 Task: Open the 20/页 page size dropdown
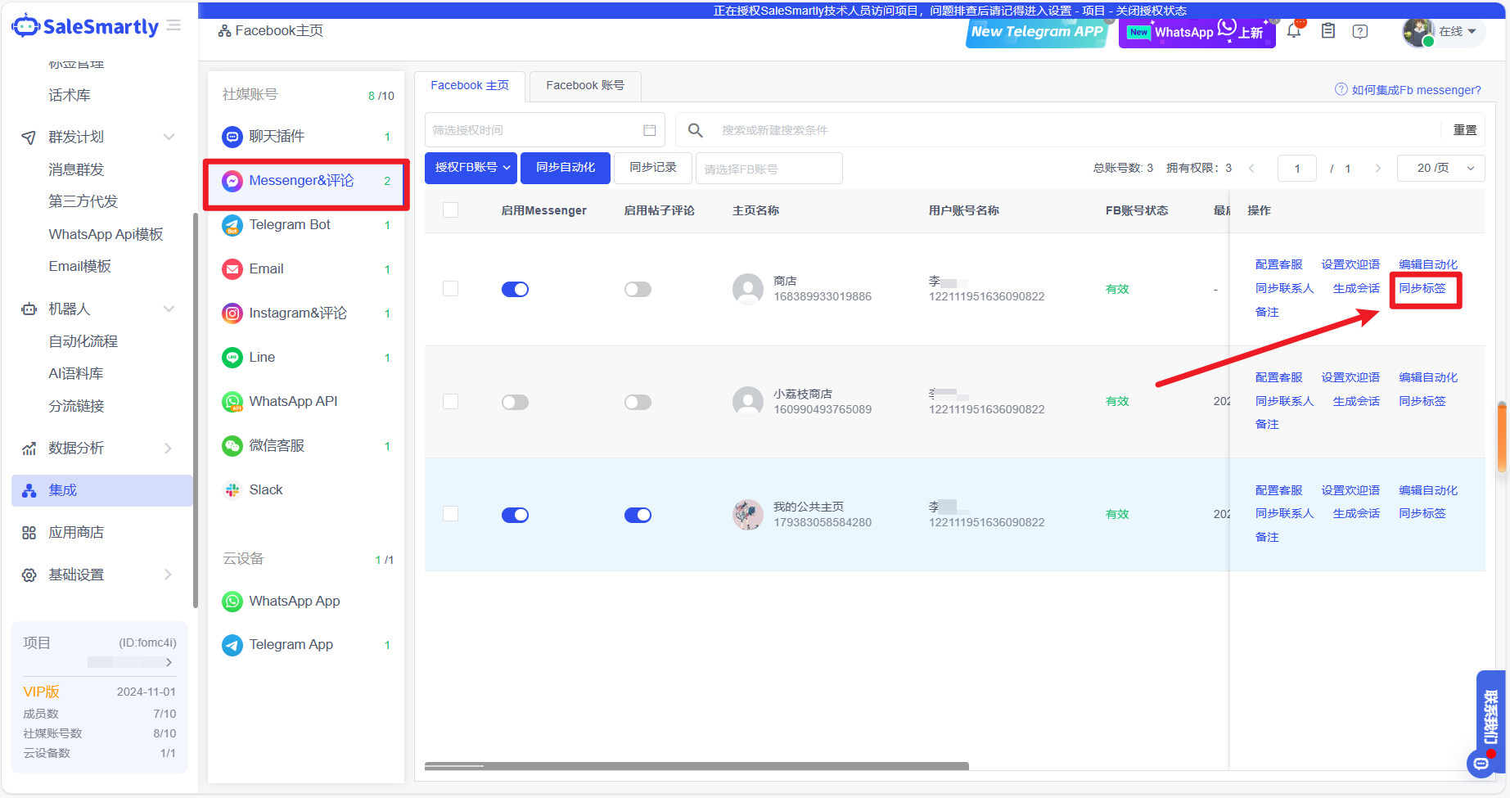pyautogui.click(x=1440, y=168)
